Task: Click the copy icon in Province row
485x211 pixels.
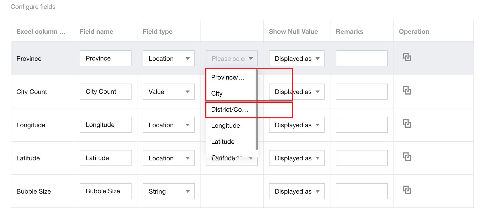Action: [407, 57]
